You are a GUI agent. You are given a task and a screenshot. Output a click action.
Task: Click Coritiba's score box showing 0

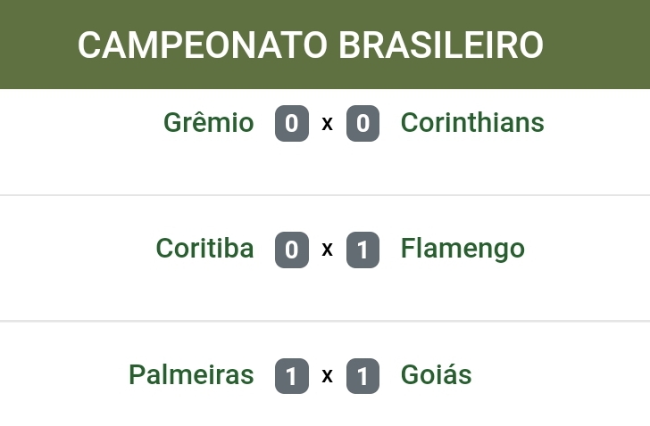pyautogui.click(x=292, y=250)
